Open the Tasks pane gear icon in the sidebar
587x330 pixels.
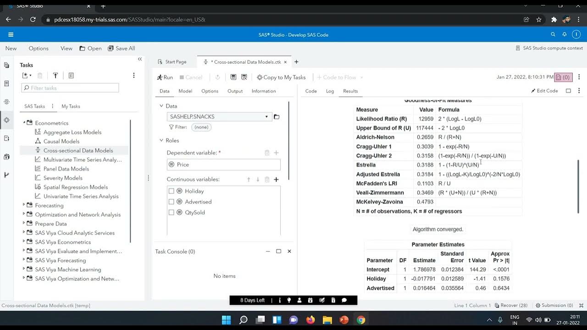click(6, 120)
